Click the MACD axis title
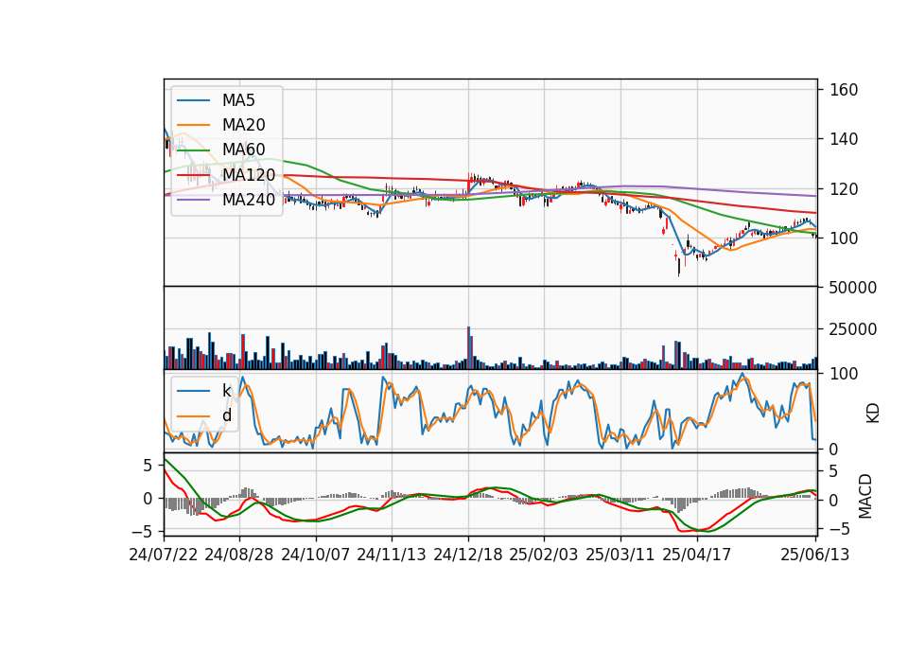This screenshot has width=908, height=653. point(865,496)
